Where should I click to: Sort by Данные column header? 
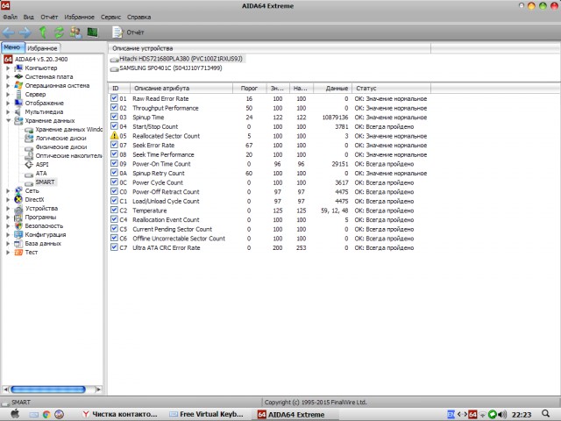pos(333,88)
